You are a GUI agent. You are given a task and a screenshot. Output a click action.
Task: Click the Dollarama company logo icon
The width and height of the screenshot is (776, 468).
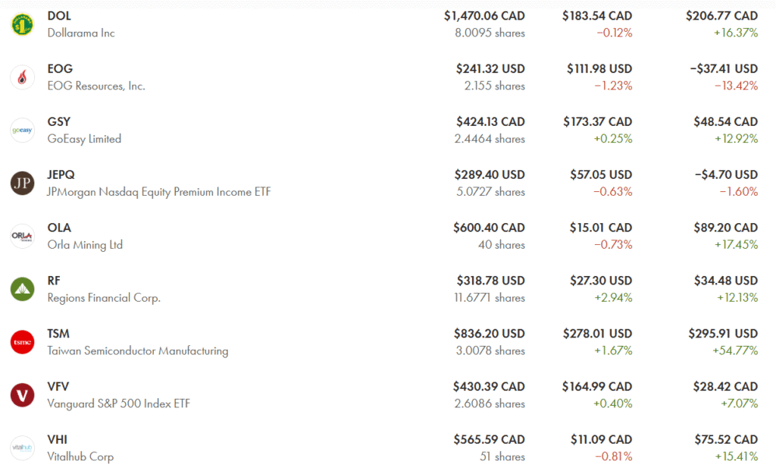tap(22, 24)
